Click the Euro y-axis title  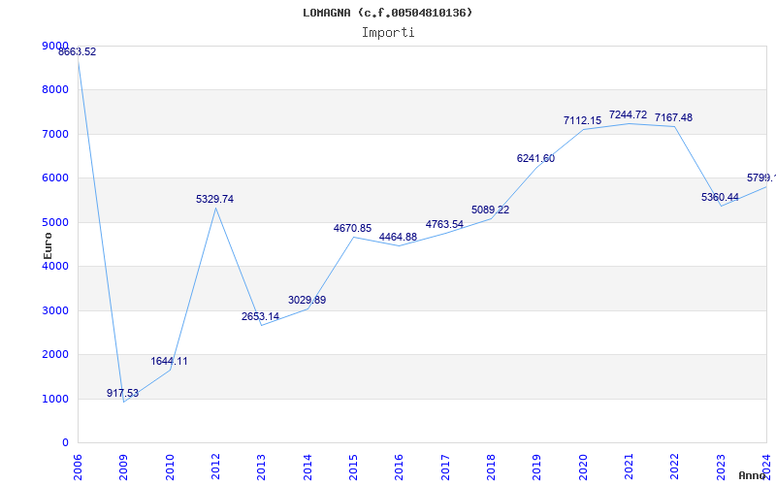pyautogui.click(x=48, y=246)
